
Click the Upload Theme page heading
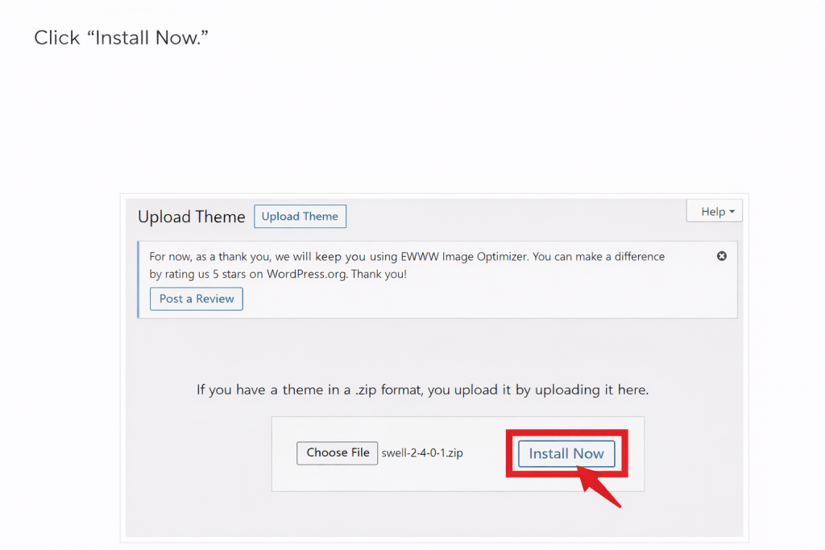(x=192, y=217)
